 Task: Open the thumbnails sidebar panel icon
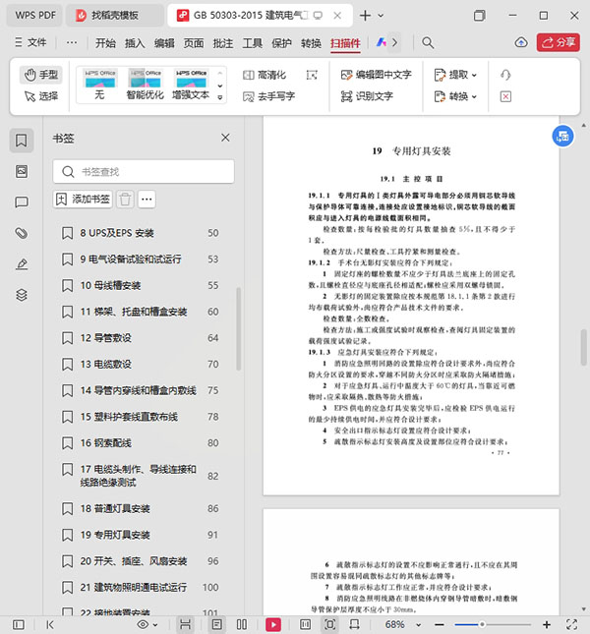22,171
